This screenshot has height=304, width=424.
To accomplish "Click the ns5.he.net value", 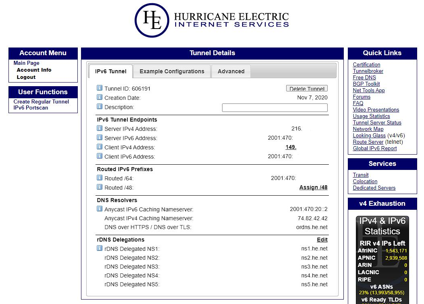I will 314,285.
